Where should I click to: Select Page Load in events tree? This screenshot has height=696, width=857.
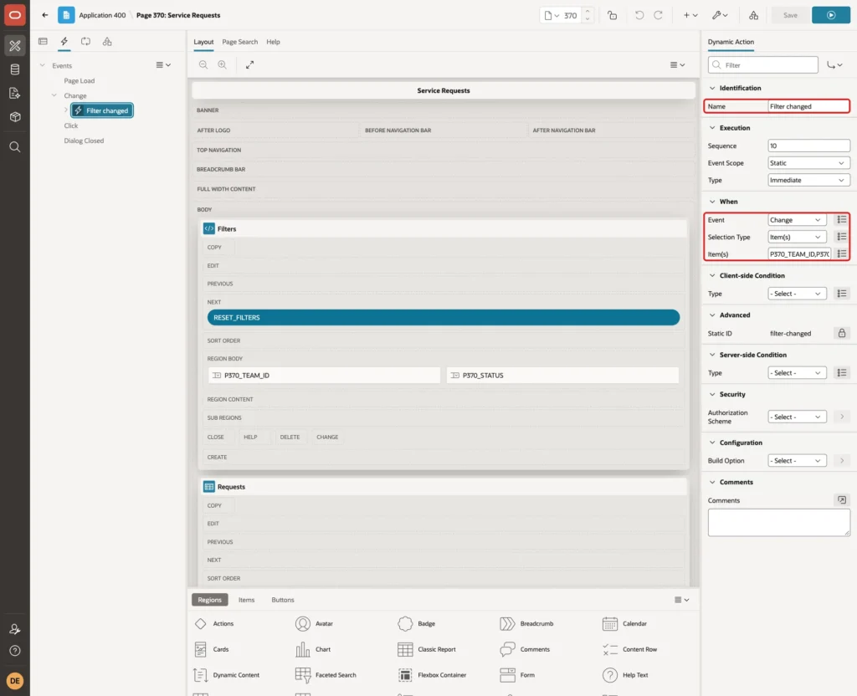tap(80, 80)
